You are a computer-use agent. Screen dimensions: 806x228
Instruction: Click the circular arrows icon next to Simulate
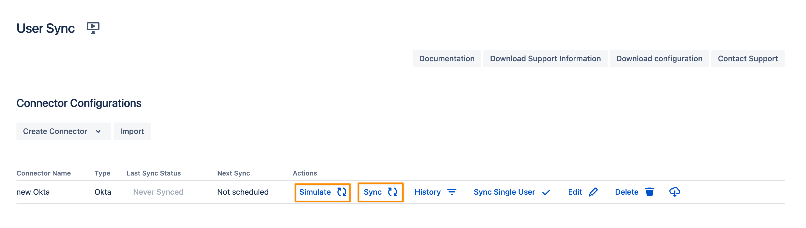click(341, 192)
